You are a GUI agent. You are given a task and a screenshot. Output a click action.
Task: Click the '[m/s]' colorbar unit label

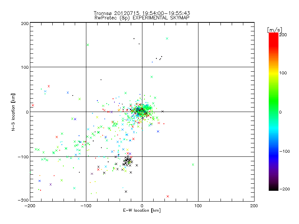[275, 30]
